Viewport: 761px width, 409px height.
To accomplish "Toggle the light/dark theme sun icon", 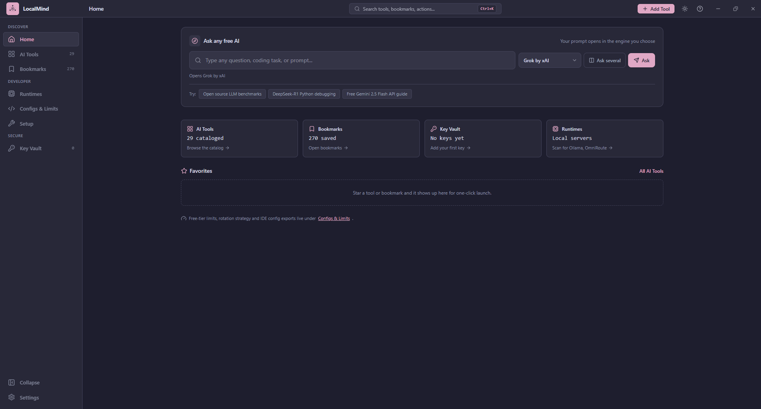I will click(685, 9).
